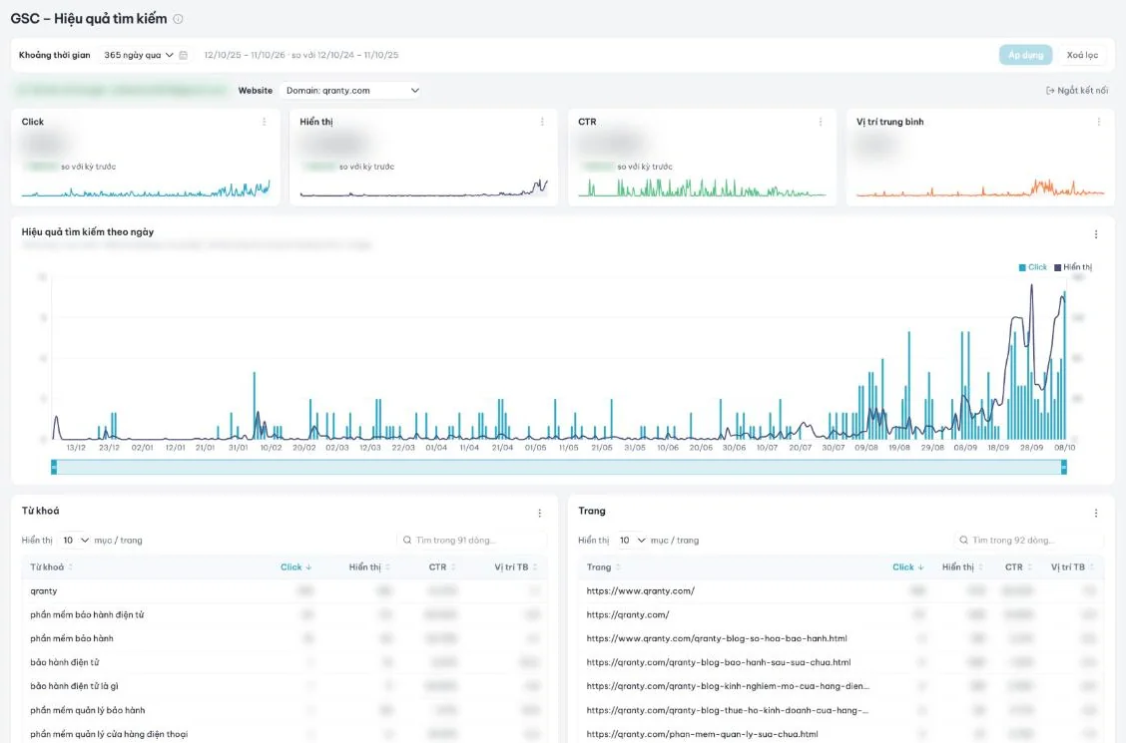Select page row https://www.qranty.com/

pyautogui.click(x=841, y=591)
